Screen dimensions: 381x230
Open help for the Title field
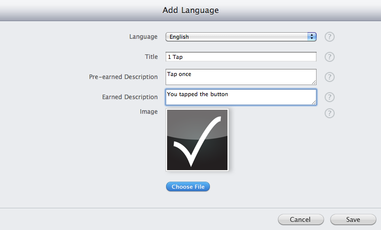pyautogui.click(x=330, y=57)
